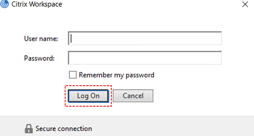This screenshot has width=254, height=136.
Task: Submit credentials with the highlighted Log On button
Action: tap(88, 96)
